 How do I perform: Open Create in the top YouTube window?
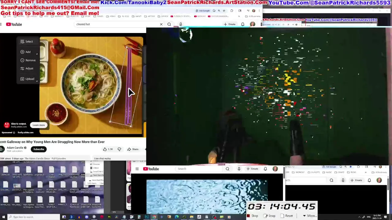tap(230, 24)
